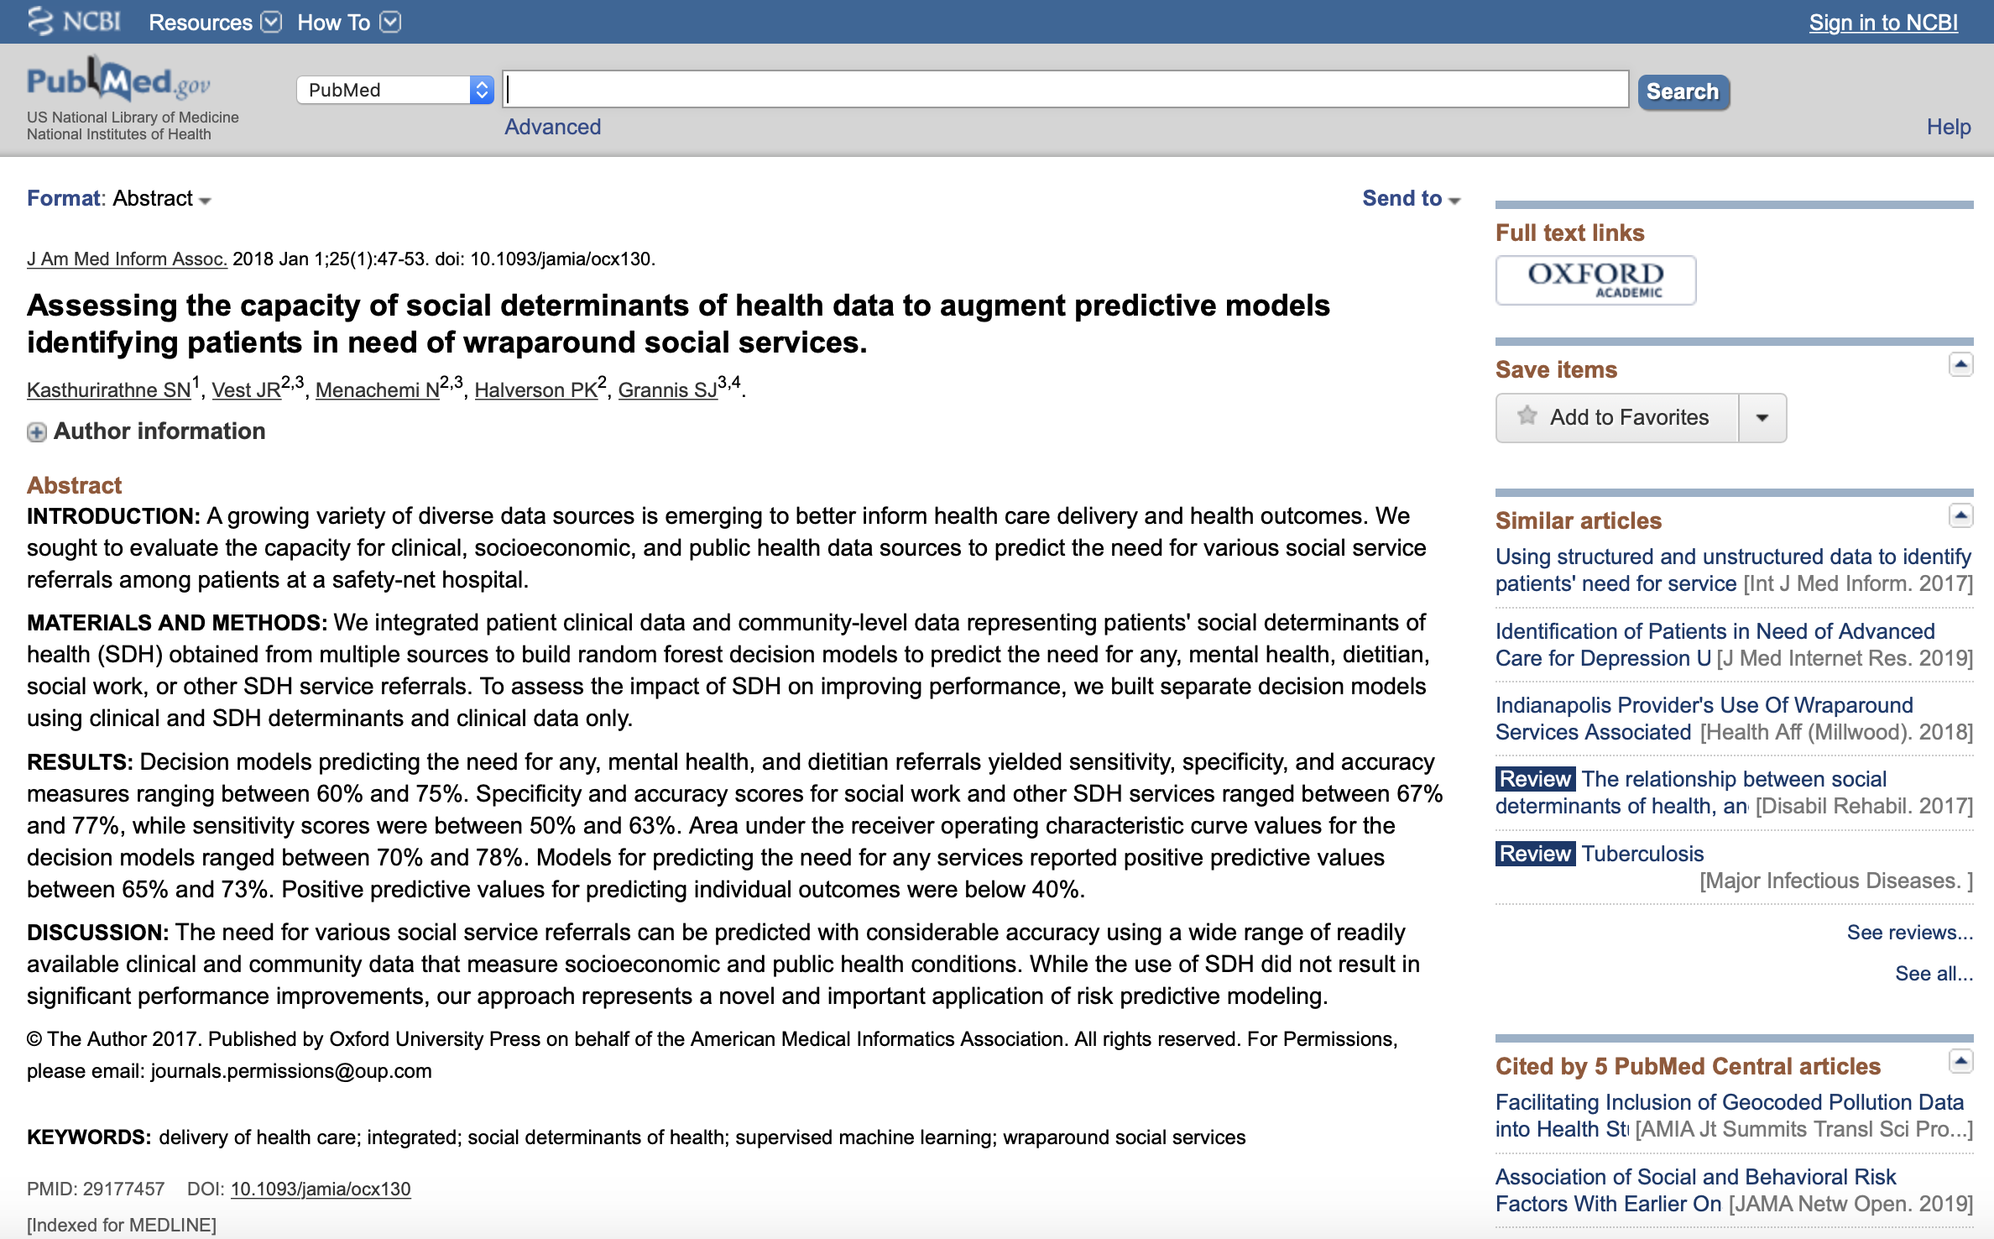Open the DOI 10.1093/jamia/ocx130 link
Viewport: 1994px width, 1239px height.
321,1189
